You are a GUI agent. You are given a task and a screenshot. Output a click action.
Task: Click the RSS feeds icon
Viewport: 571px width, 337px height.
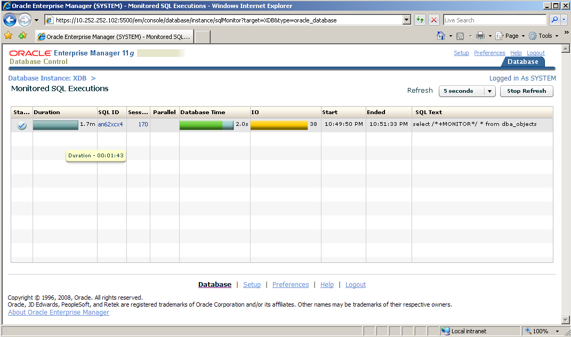(x=460, y=36)
